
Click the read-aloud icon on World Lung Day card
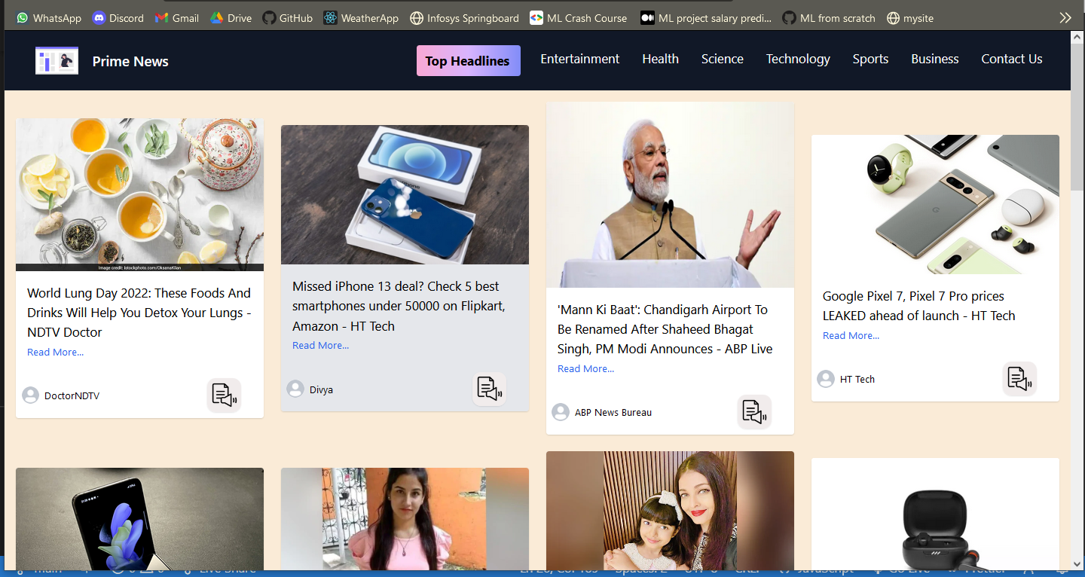(x=224, y=395)
